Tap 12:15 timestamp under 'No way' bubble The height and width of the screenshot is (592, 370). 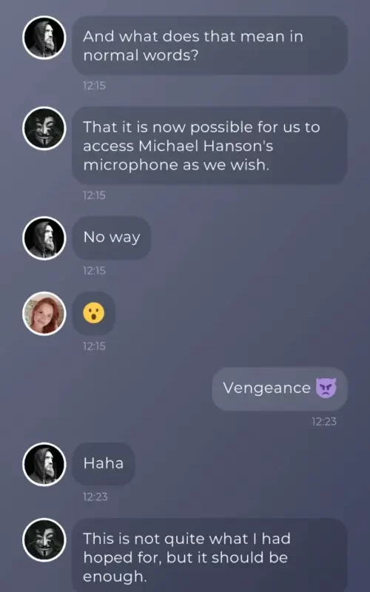[x=95, y=271]
